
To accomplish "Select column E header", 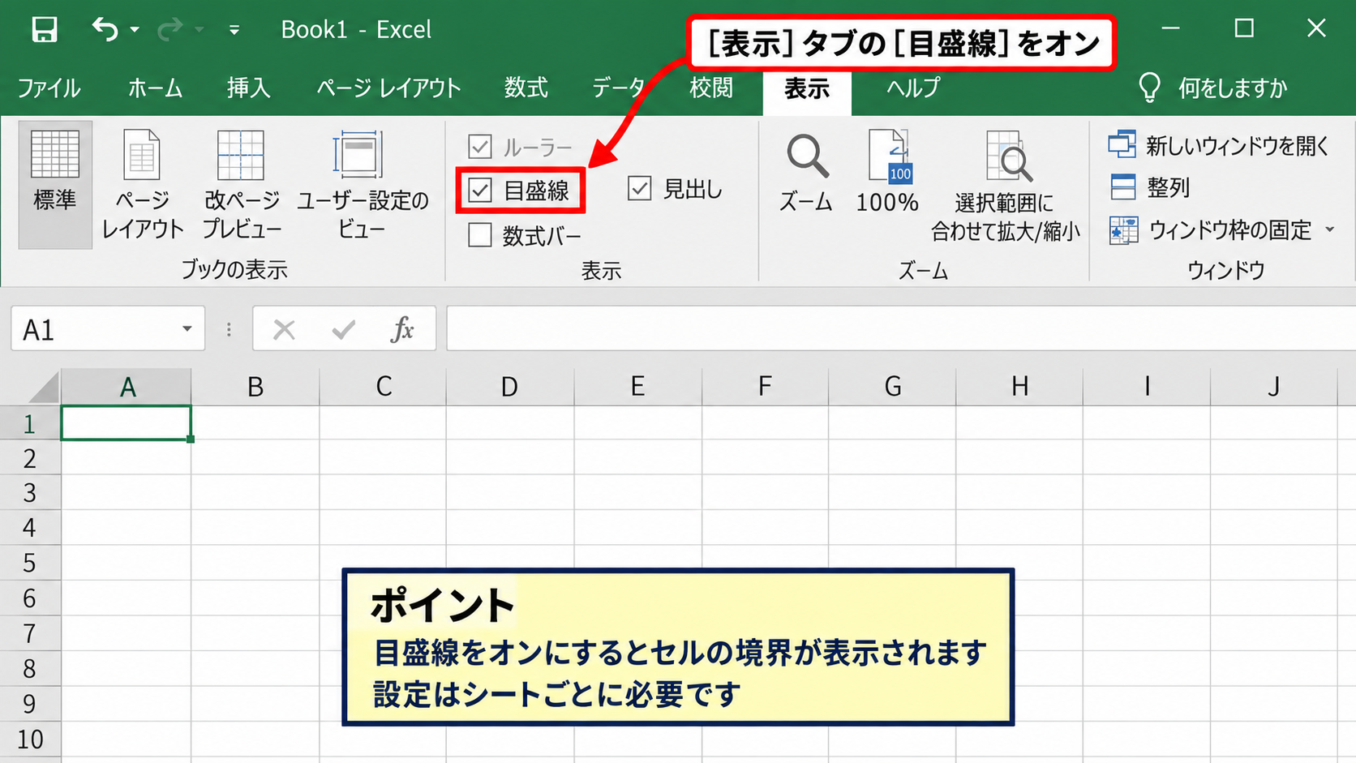I will point(638,387).
